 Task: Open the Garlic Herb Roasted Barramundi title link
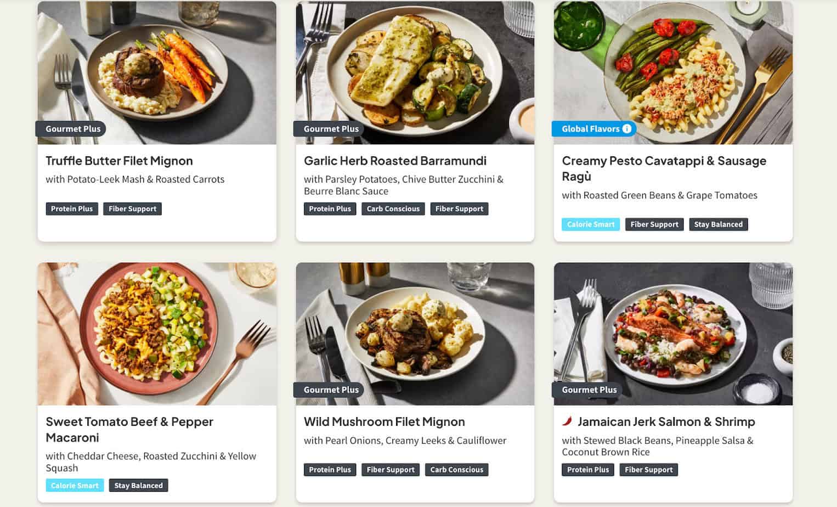tap(395, 161)
